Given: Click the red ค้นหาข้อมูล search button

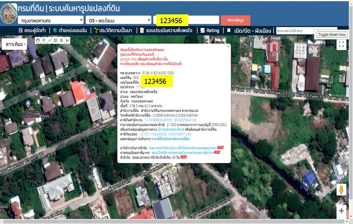Looking at the screenshot, I should (235, 20).
